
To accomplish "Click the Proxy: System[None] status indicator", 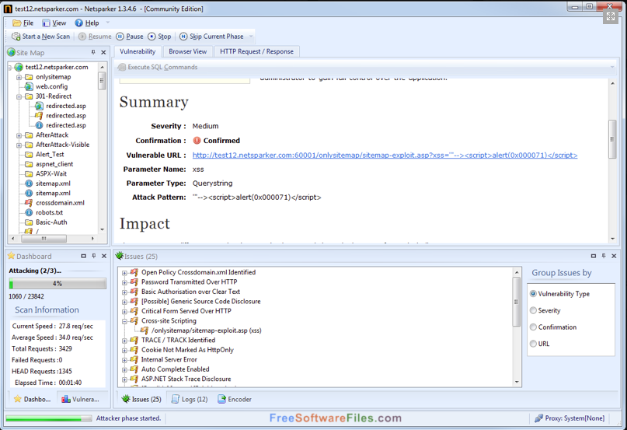I will coord(570,418).
